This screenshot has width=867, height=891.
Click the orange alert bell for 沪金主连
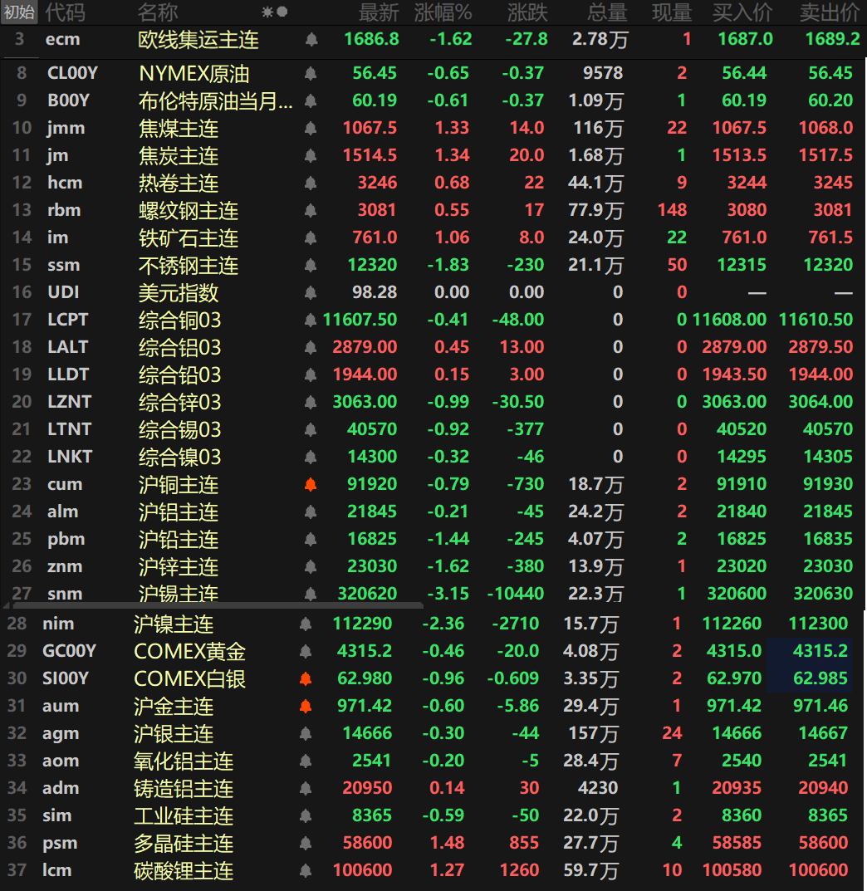tap(305, 706)
